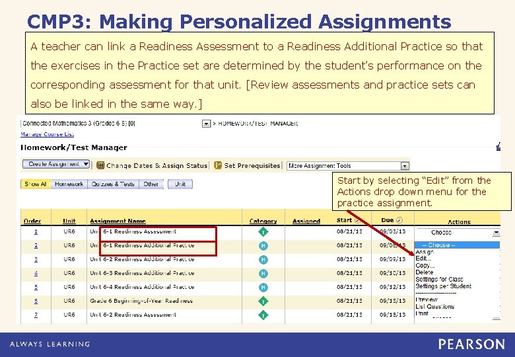Screen dimensions: 515x357
Task: Click Unit 6-3 Readiness Additional Practice name
Action: pos(142,273)
